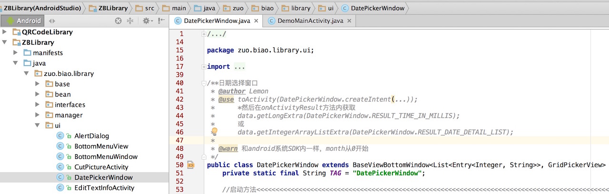Click the scroll from source target icon
This screenshot has width=609, height=194.
click(x=118, y=21)
